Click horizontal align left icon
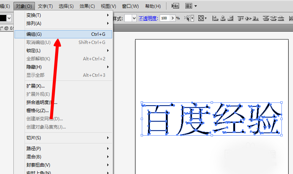293x174 pixels. pyautogui.click(x=215, y=18)
